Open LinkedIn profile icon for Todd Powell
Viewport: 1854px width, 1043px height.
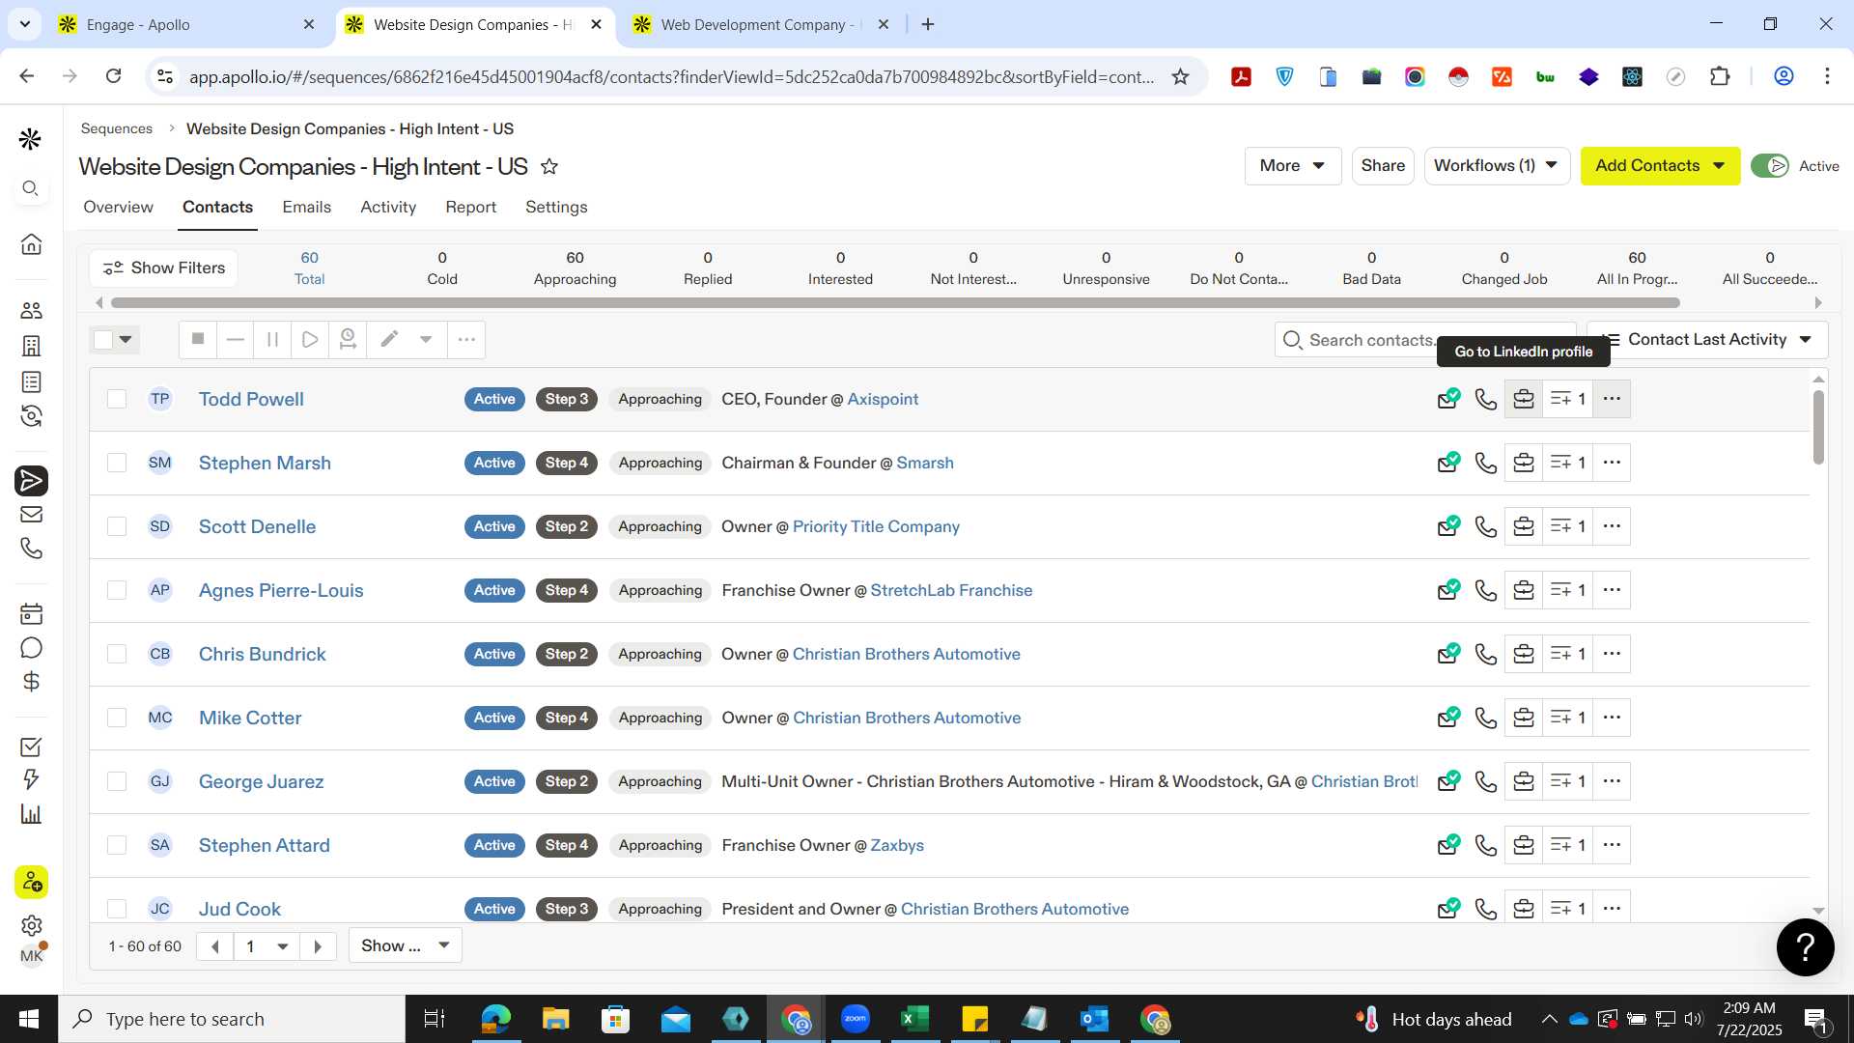[x=1524, y=399]
